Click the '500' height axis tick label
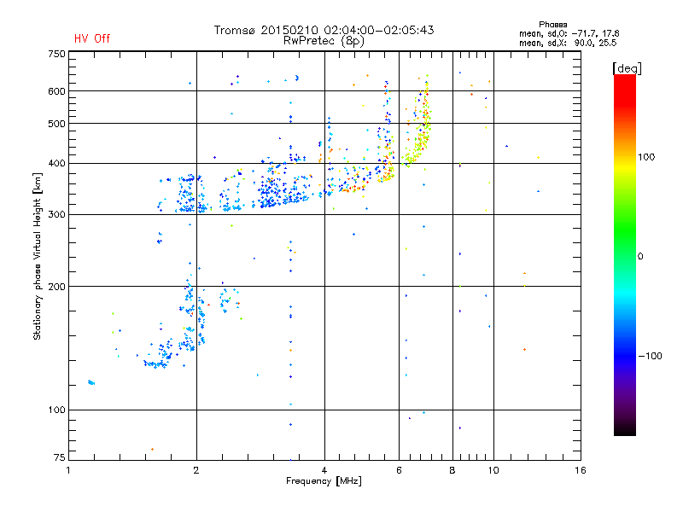 [x=56, y=124]
